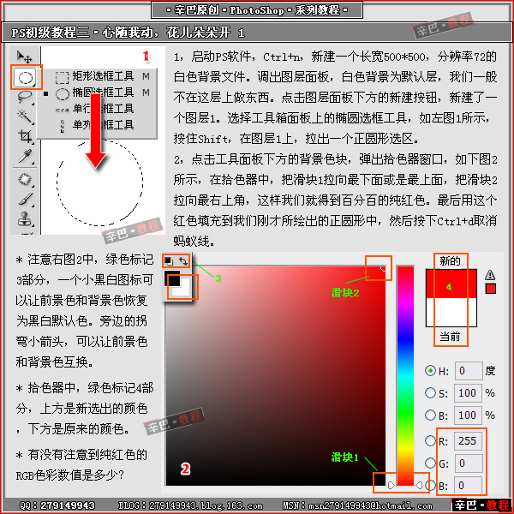Click the PS初级教程三 lesson title heading

tap(128, 33)
